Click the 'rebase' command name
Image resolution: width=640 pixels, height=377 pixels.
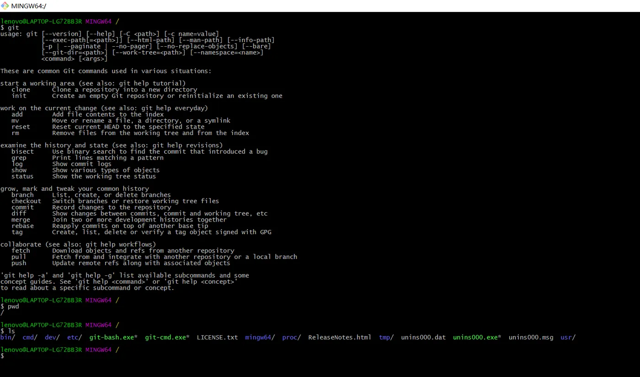[22, 226]
